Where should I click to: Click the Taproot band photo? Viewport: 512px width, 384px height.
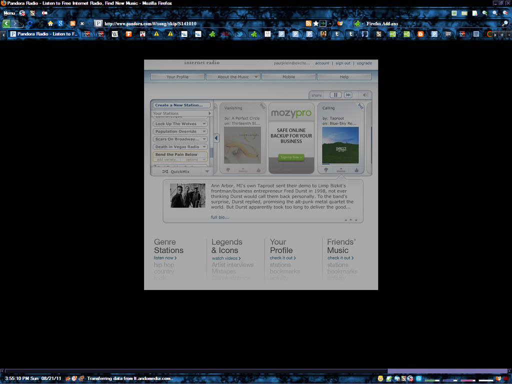[188, 195]
